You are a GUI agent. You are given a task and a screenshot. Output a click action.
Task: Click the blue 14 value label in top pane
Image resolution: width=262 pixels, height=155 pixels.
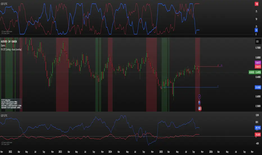256,30
